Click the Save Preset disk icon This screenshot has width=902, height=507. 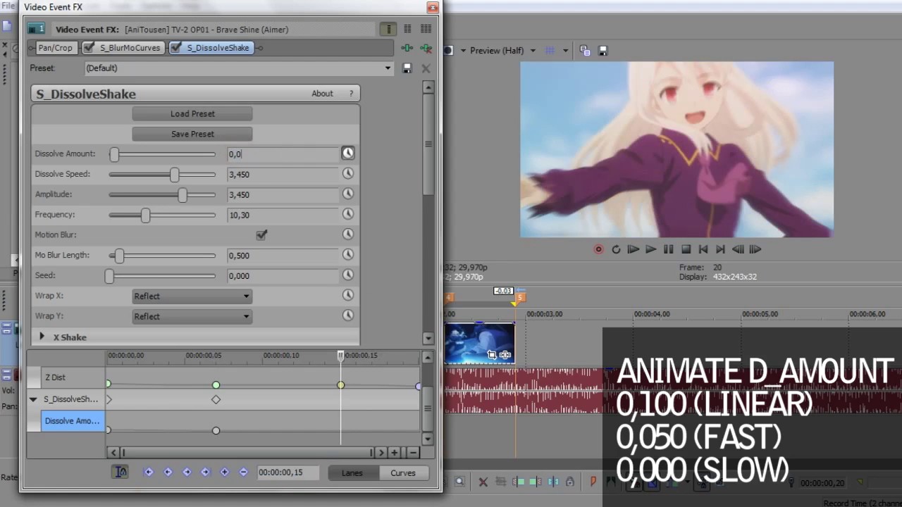407,68
